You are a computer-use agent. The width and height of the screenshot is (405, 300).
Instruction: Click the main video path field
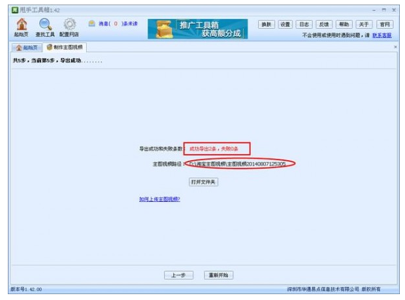click(x=238, y=164)
